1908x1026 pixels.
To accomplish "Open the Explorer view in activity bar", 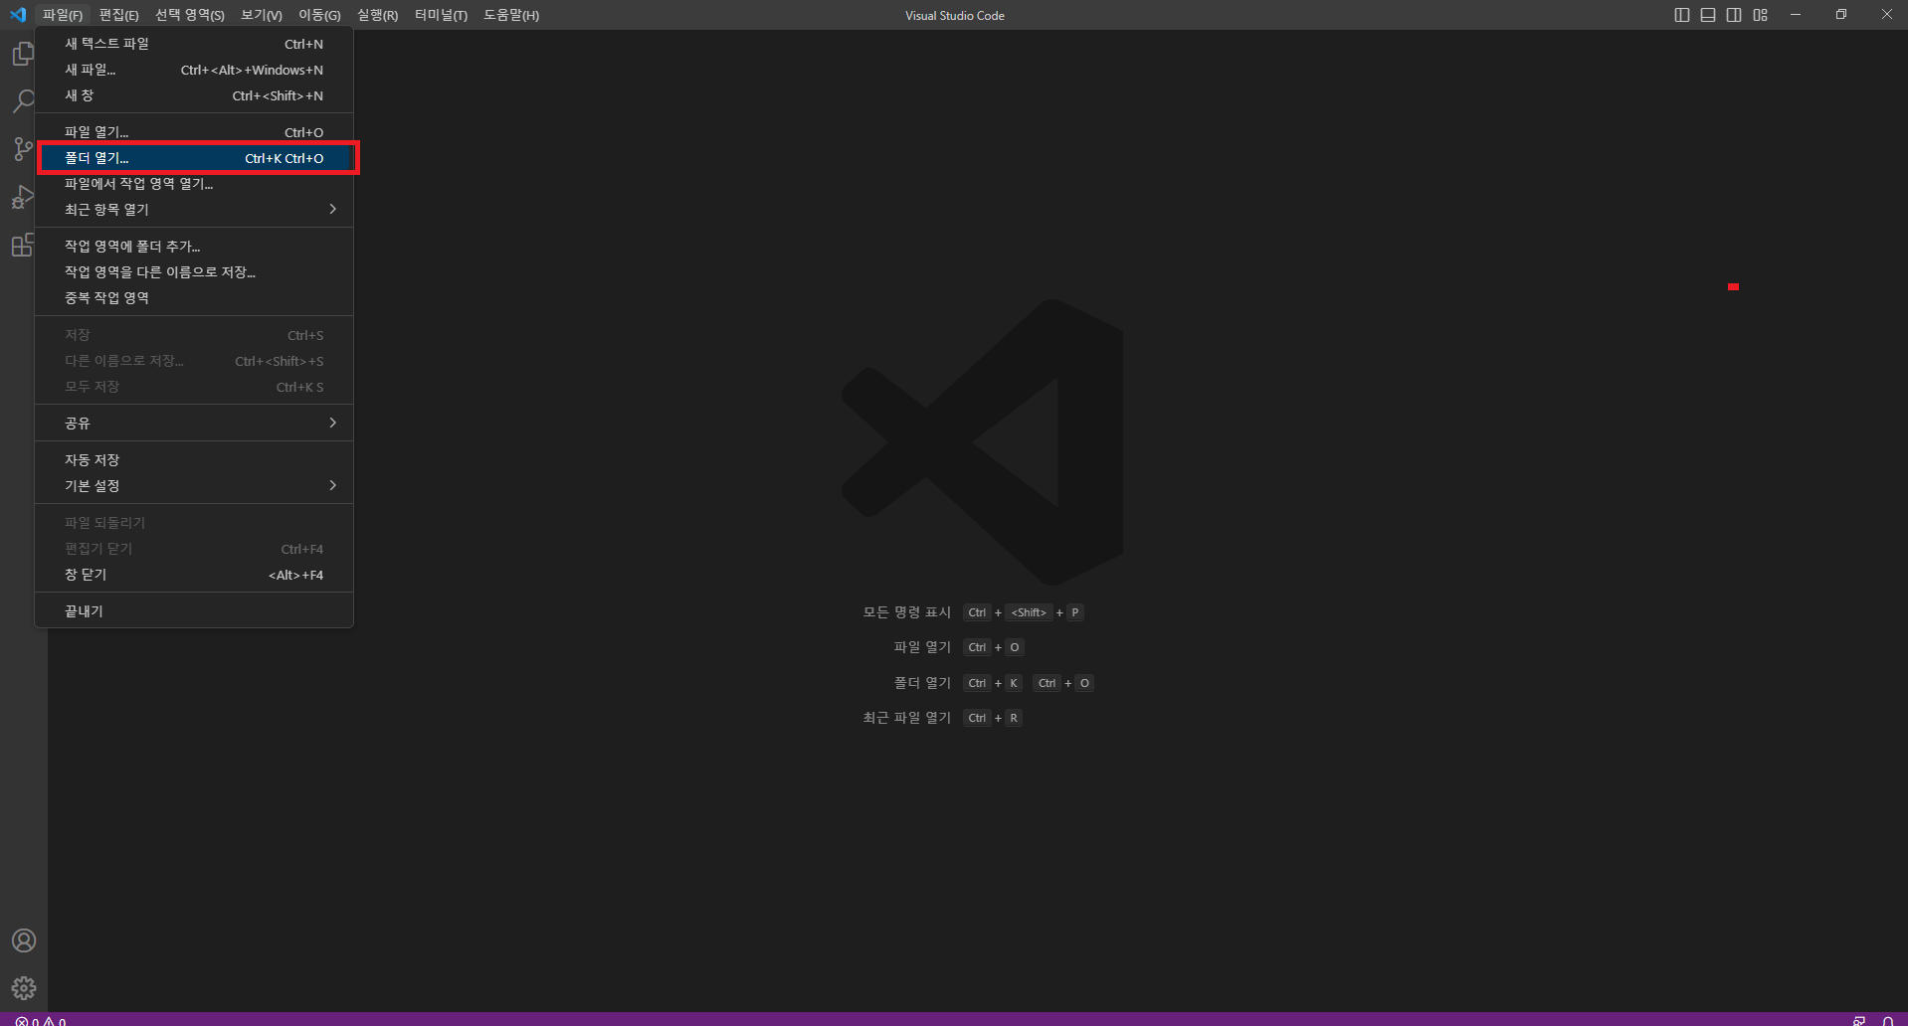I will coord(23,54).
